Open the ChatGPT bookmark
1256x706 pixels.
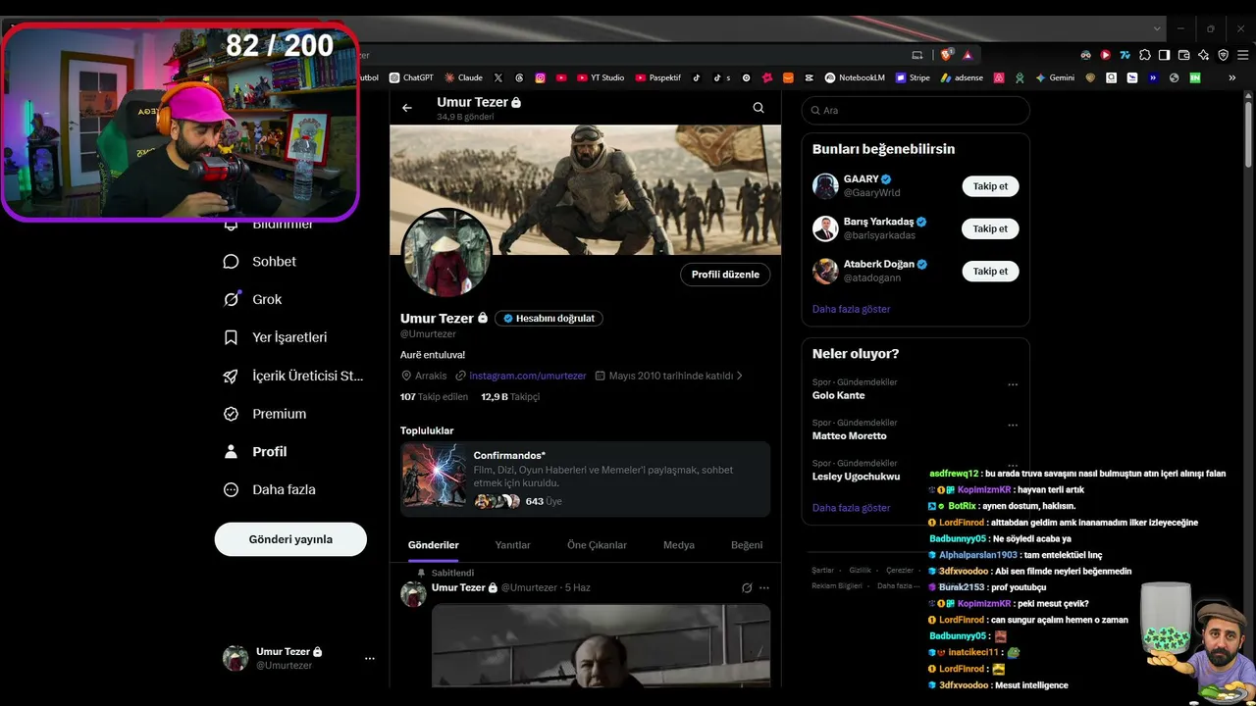coord(411,77)
